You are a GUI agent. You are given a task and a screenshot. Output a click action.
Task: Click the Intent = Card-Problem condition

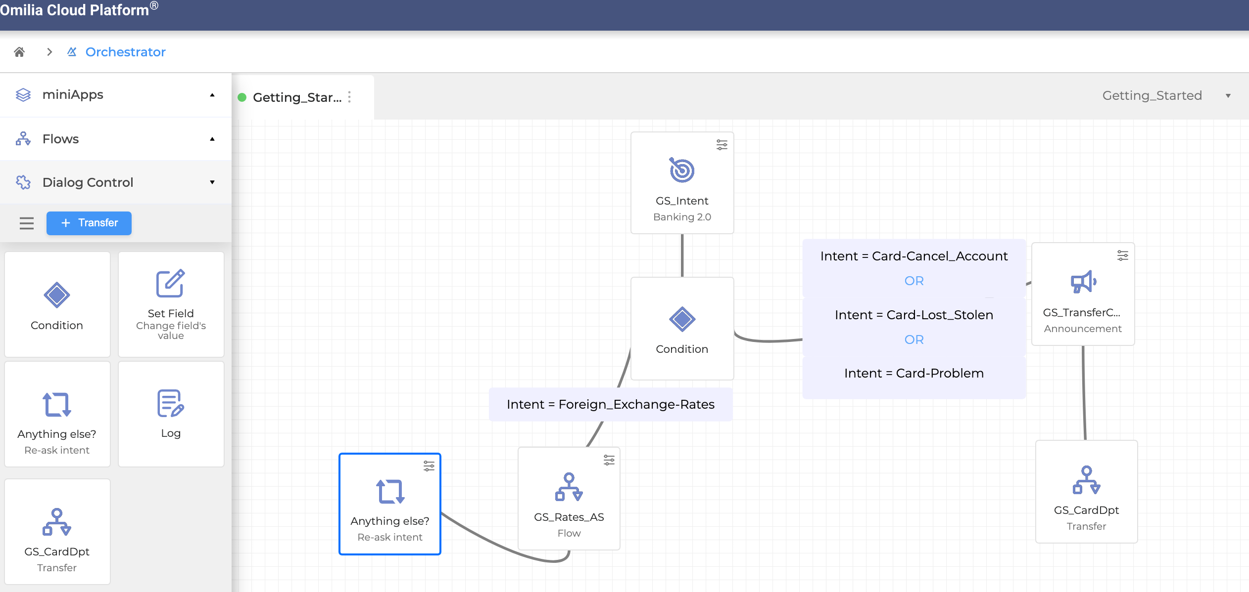pyautogui.click(x=914, y=373)
